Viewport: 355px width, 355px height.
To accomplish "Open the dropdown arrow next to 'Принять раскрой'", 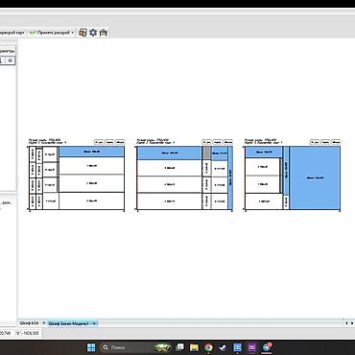I will (x=73, y=33).
